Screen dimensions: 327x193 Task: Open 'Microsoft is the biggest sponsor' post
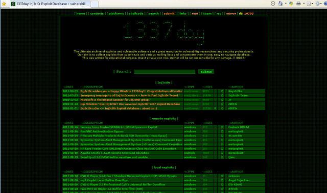114,100
